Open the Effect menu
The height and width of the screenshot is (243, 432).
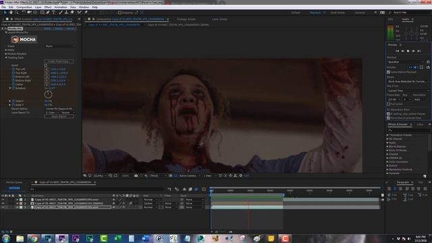[48, 7]
